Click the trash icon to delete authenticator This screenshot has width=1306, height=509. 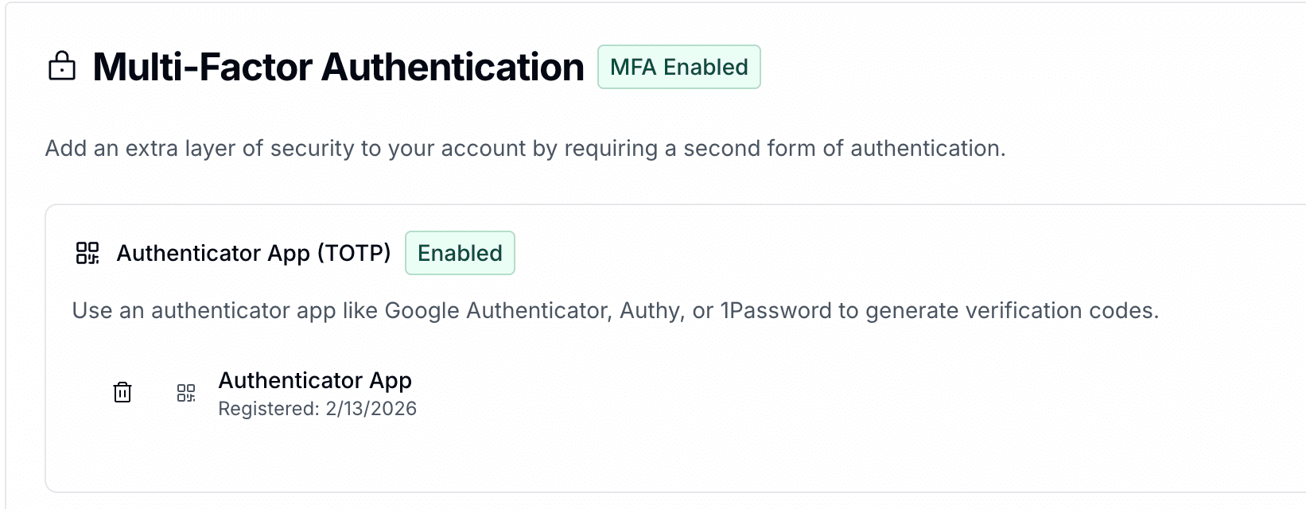122,392
